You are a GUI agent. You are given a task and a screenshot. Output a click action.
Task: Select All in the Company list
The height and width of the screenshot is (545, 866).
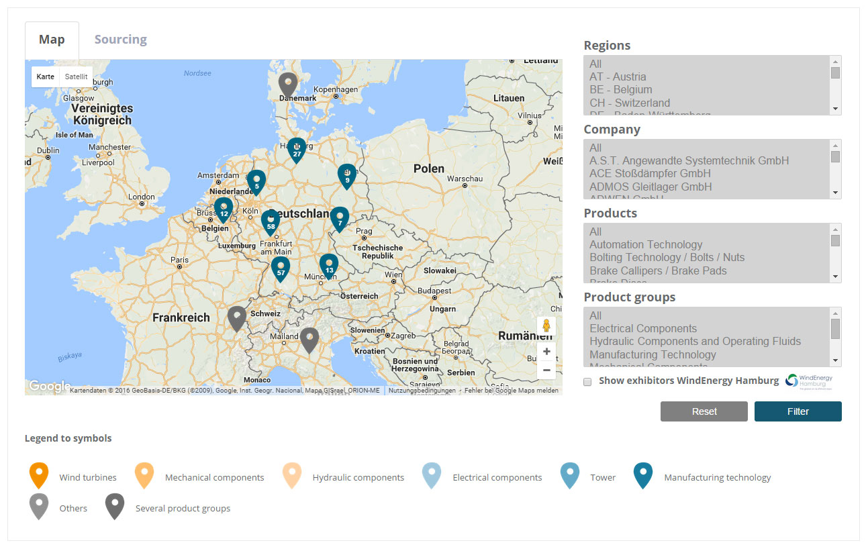tap(707, 148)
